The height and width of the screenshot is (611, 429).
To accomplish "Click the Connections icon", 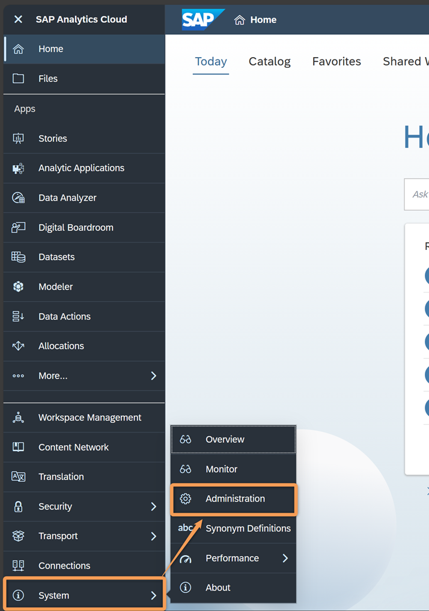I will click(18, 565).
